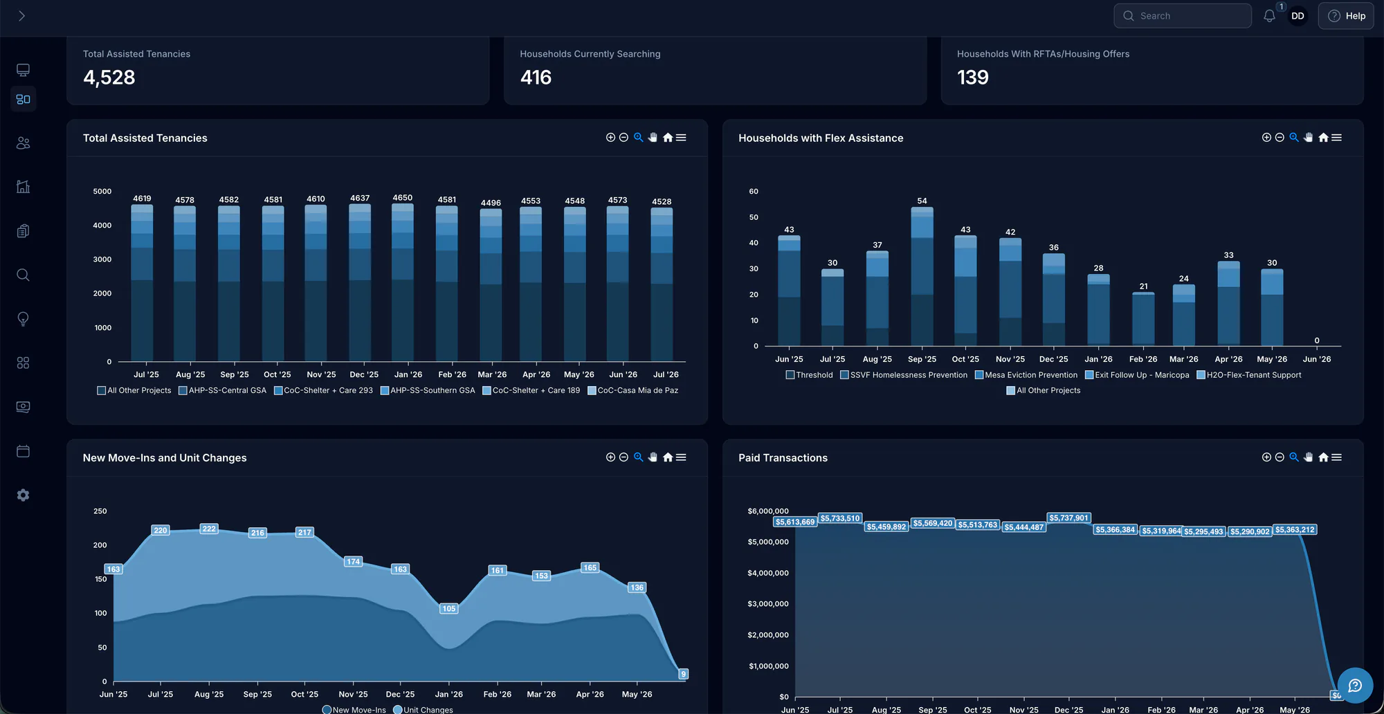The width and height of the screenshot is (1384, 714).
Task: Toggle the CoC-Shelter + Care 293 legend series
Action: point(323,390)
